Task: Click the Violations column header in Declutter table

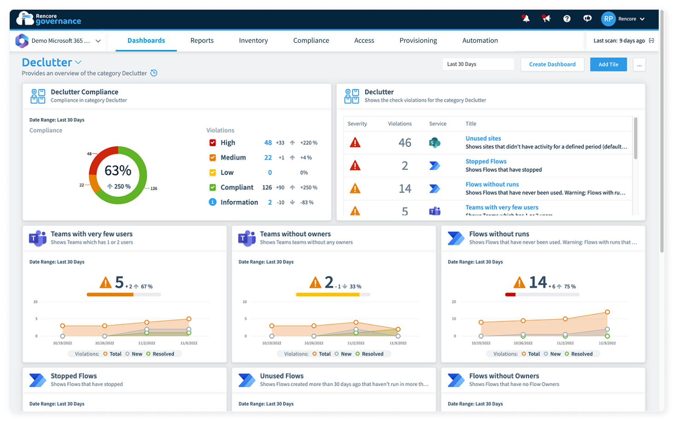Action: [x=400, y=124]
